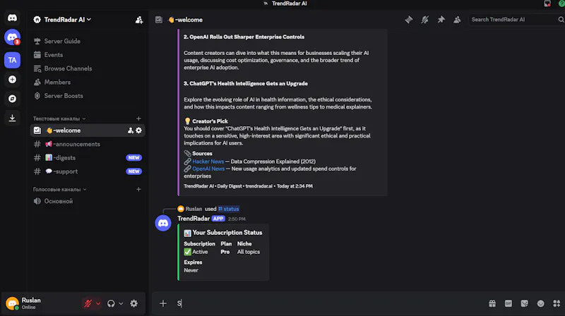Select the TA server icon
The image size is (565, 316).
(x=12, y=60)
